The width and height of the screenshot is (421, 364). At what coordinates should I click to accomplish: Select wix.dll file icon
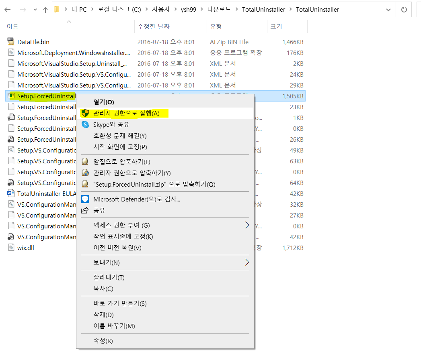point(11,247)
